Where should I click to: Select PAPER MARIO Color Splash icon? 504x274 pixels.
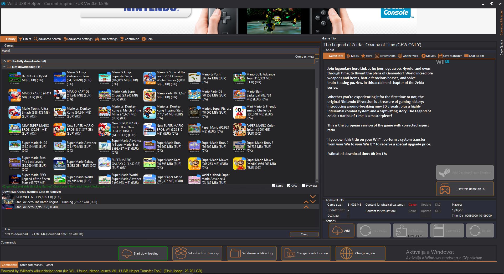[x=239, y=129]
